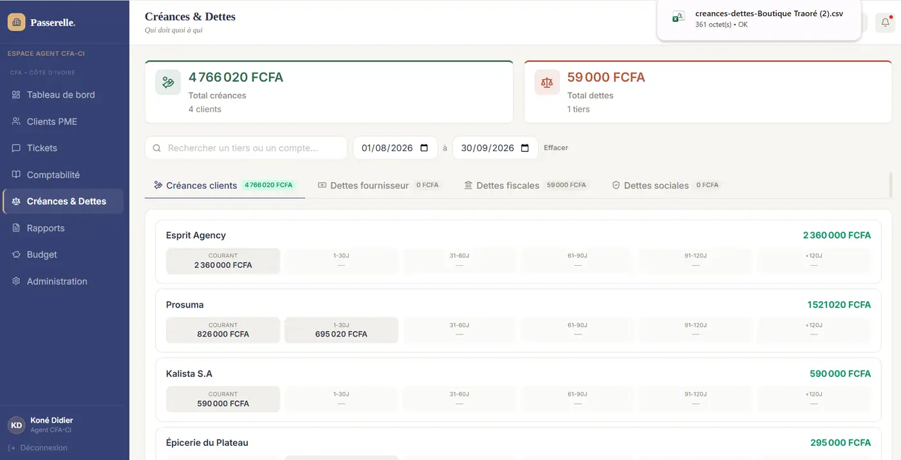Switch to Dettes fournisseur tab
The width and height of the screenshot is (901, 460).
pyautogui.click(x=380, y=185)
